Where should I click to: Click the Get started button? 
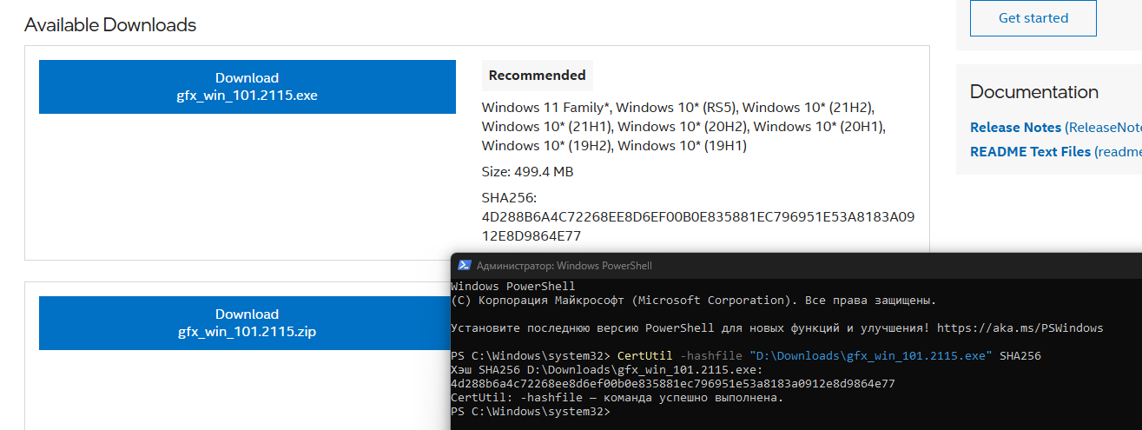[1033, 18]
